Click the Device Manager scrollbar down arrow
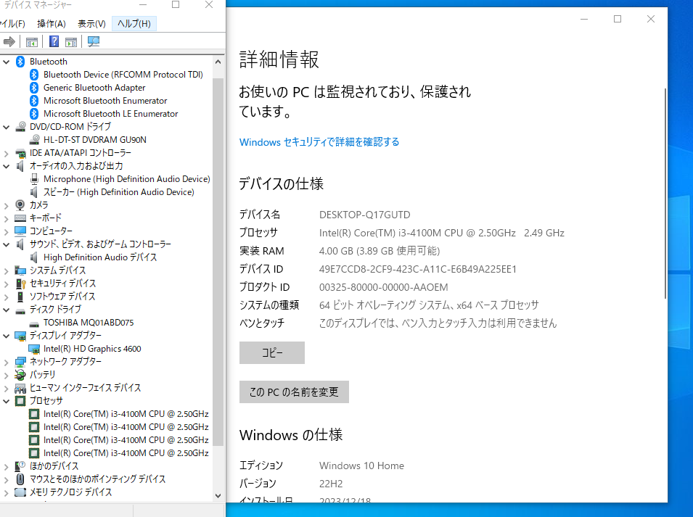Image resolution: width=693 pixels, height=517 pixels. tap(218, 496)
